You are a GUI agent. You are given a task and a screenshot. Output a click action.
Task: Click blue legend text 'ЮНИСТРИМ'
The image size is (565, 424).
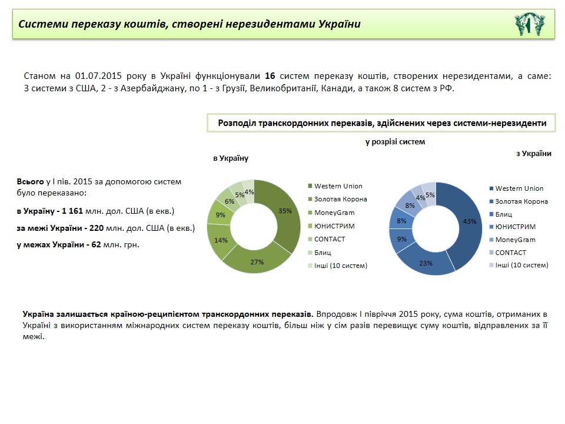(x=516, y=227)
